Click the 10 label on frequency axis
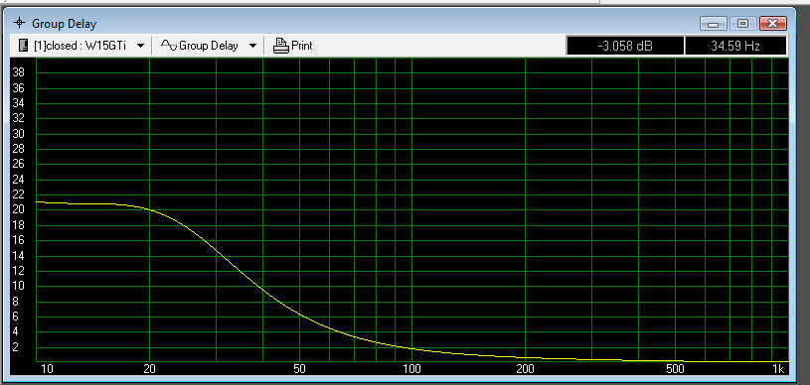The height and width of the screenshot is (385, 810). tap(47, 369)
